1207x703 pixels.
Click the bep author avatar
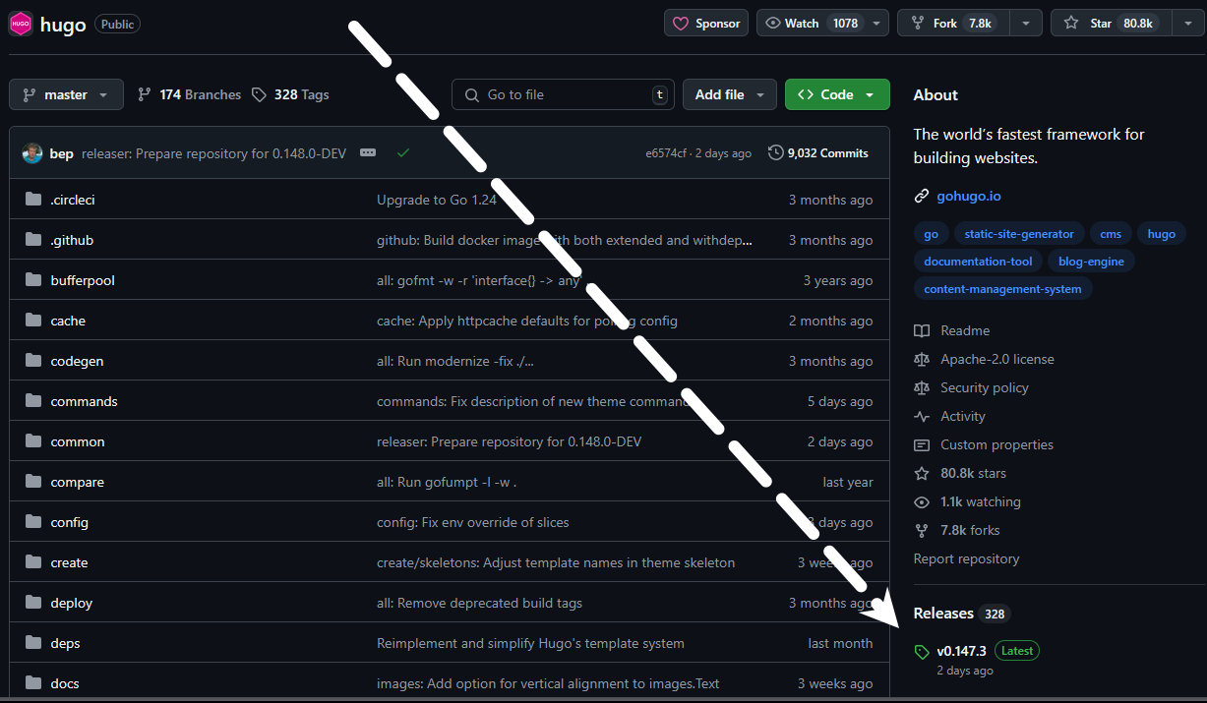point(32,153)
